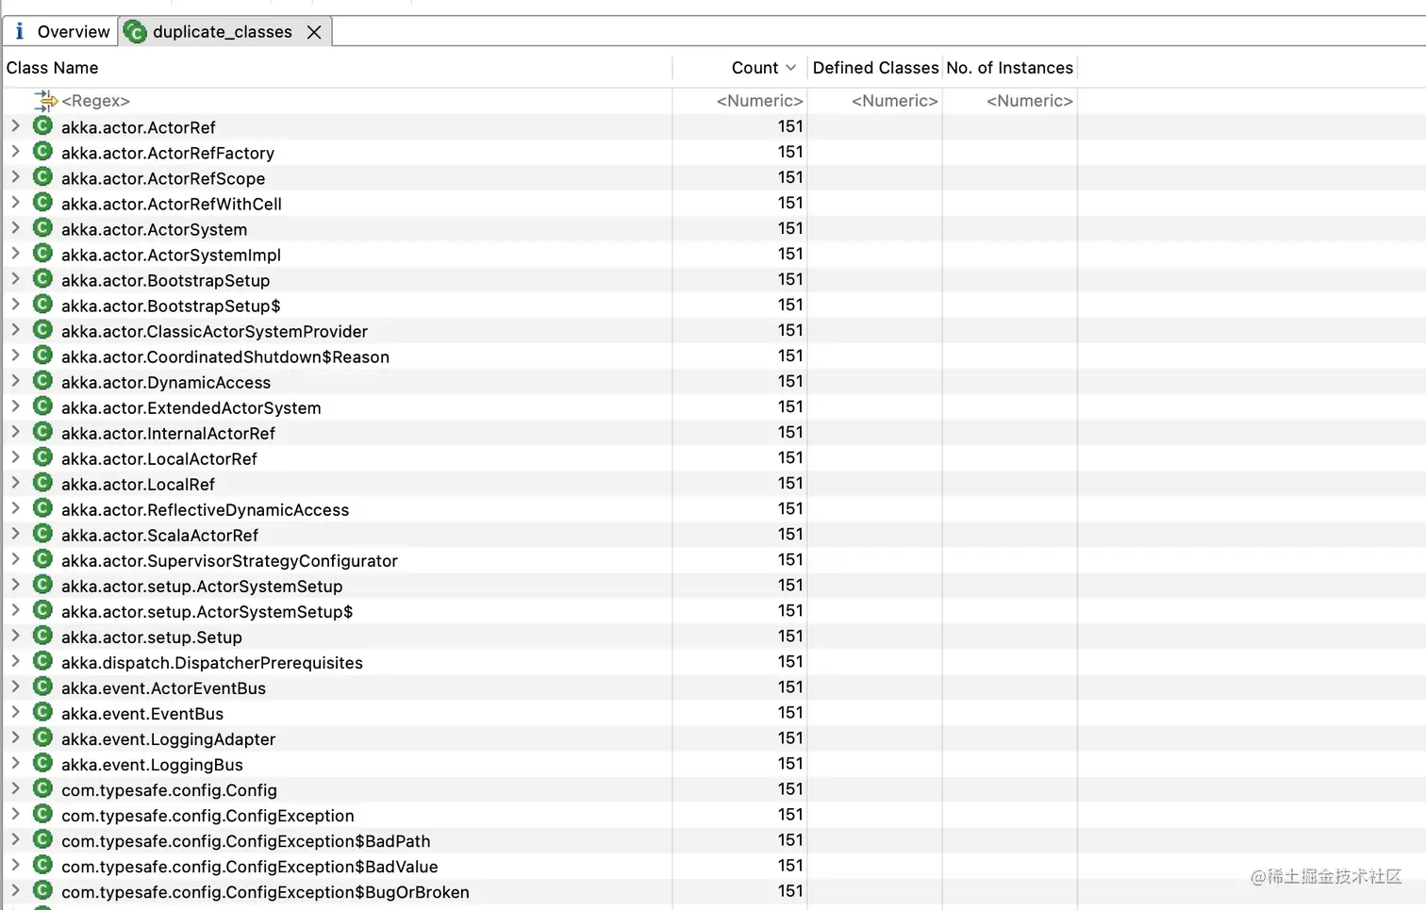Screen dimensions: 1426x910
Task: Select the akka.actor.ScalaActorRef class name
Action: [159, 535]
